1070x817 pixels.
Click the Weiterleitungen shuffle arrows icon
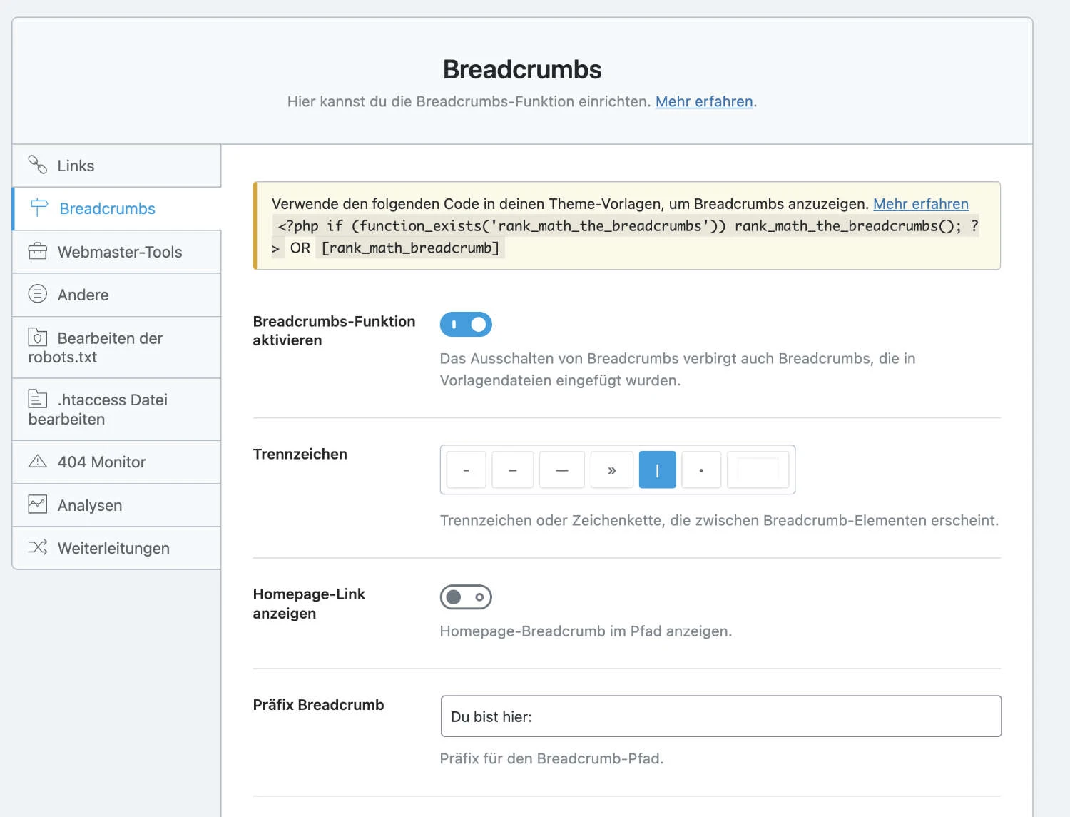pos(37,547)
